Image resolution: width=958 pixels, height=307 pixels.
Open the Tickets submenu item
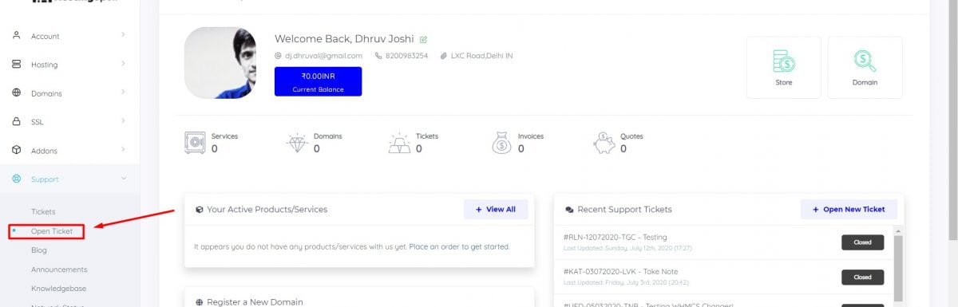(x=43, y=212)
